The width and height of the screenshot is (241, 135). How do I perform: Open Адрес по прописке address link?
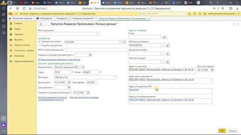161,69
